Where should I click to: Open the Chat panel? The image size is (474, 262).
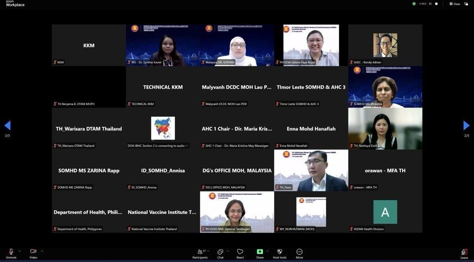pyautogui.click(x=220, y=254)
